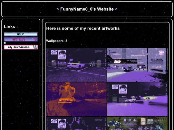The height and width of the screenshot is (130, 174).
Task: Open the green ALCHEMY wallpaper thumbnail
Action: click(x=137, y=123)
